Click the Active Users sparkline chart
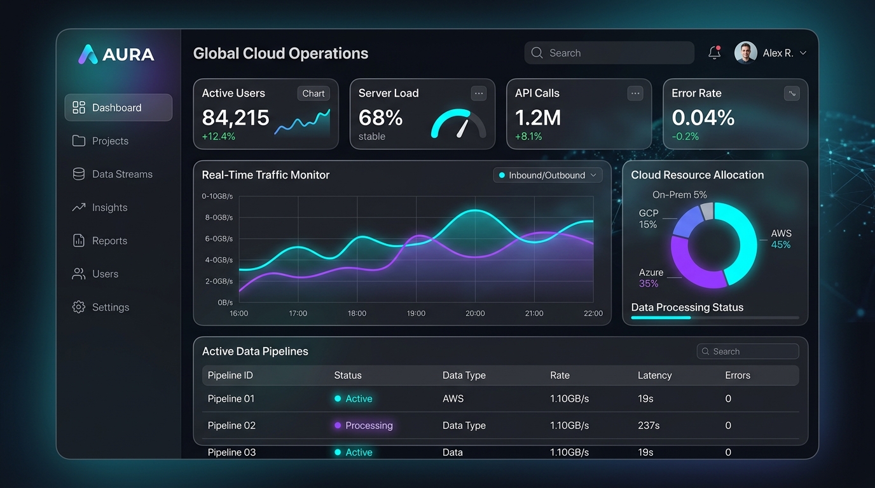875x488 pixels. (x=302, y=122)
